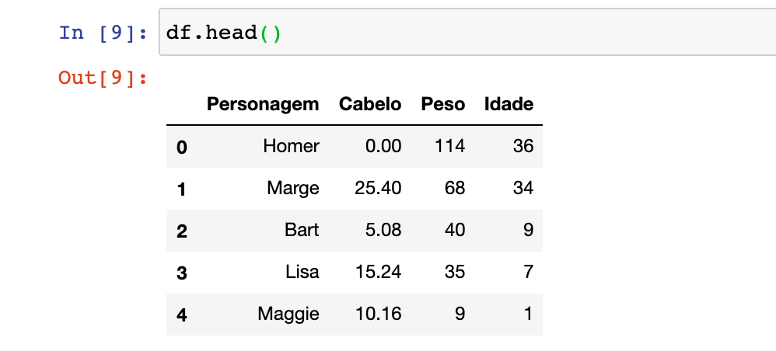Click the Peso column header
This screenshot has width=776, height=351.
(442, 104)
